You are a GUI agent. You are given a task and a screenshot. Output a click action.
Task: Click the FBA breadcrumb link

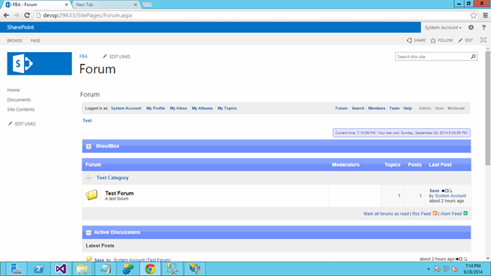point(83,57)
